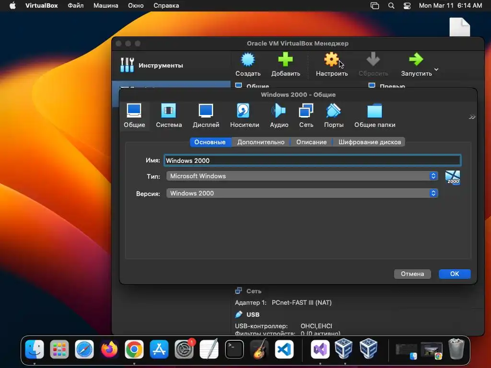Switch to the Дополнительно tab
491x368 pixels.
pos(261,142)
